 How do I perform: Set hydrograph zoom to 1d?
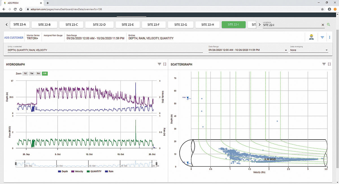tap(25, 73)
